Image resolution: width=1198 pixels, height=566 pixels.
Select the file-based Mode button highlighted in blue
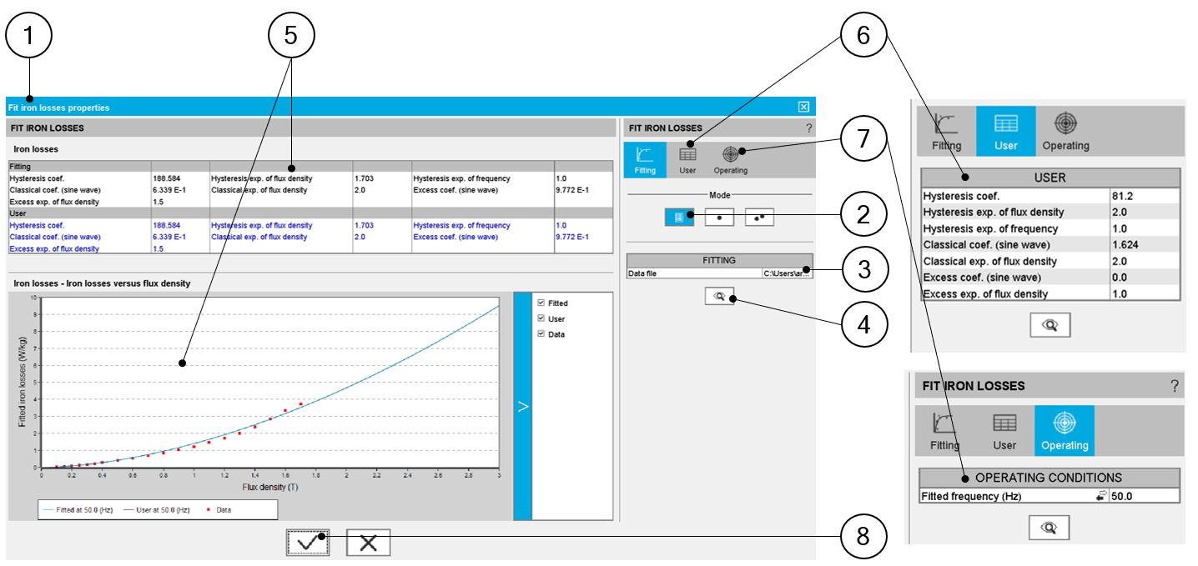point(679,217)
